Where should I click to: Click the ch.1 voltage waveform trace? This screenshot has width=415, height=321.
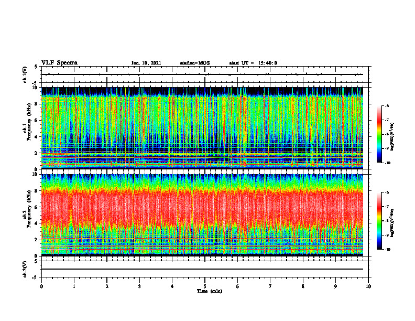coord(202,74)
